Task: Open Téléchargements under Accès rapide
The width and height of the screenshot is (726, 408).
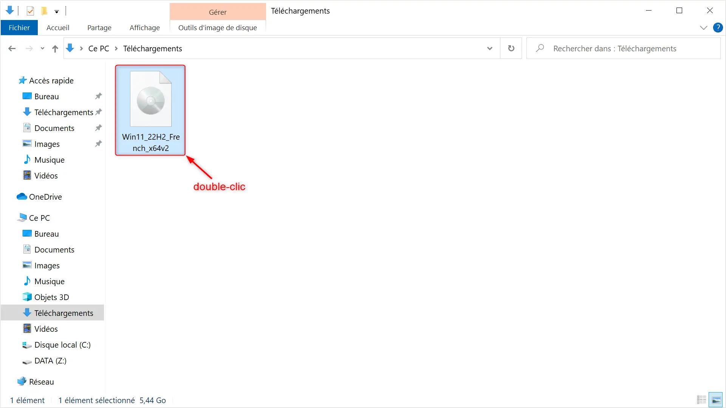Action: click(x=63, y=112)
